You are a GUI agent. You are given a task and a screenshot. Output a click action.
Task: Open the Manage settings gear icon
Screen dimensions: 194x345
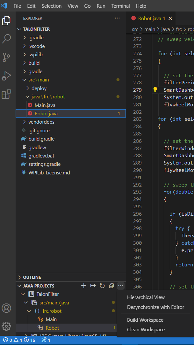[6, 326]
